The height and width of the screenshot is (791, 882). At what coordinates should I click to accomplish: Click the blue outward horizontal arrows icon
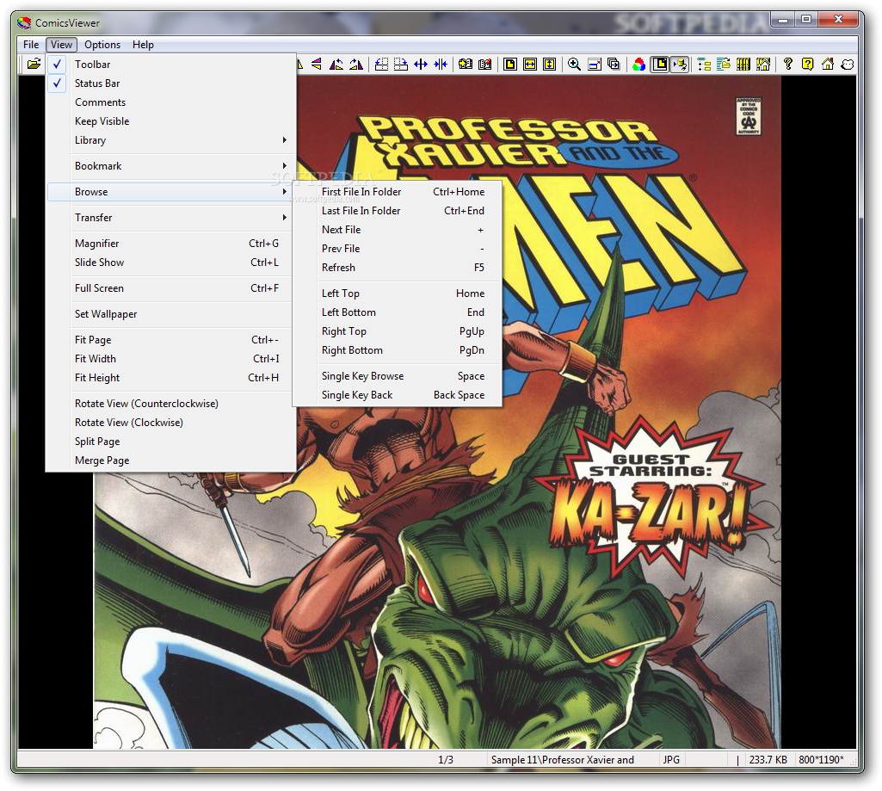click(421, 65)
